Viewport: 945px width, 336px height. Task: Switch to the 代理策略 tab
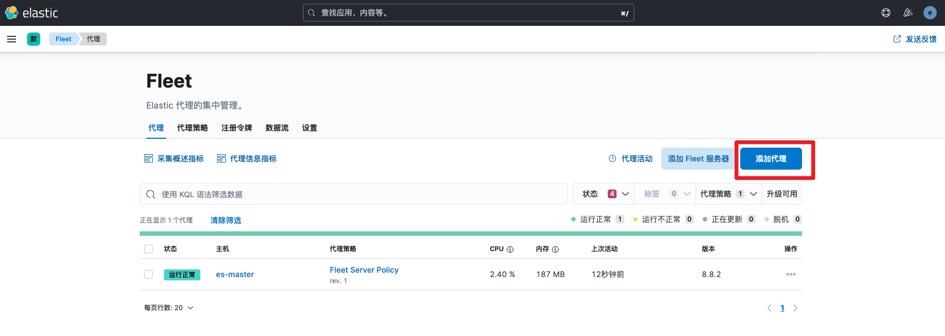pos(193,128)
